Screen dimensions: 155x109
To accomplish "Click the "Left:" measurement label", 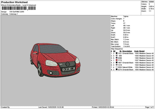I will [113, 25].
